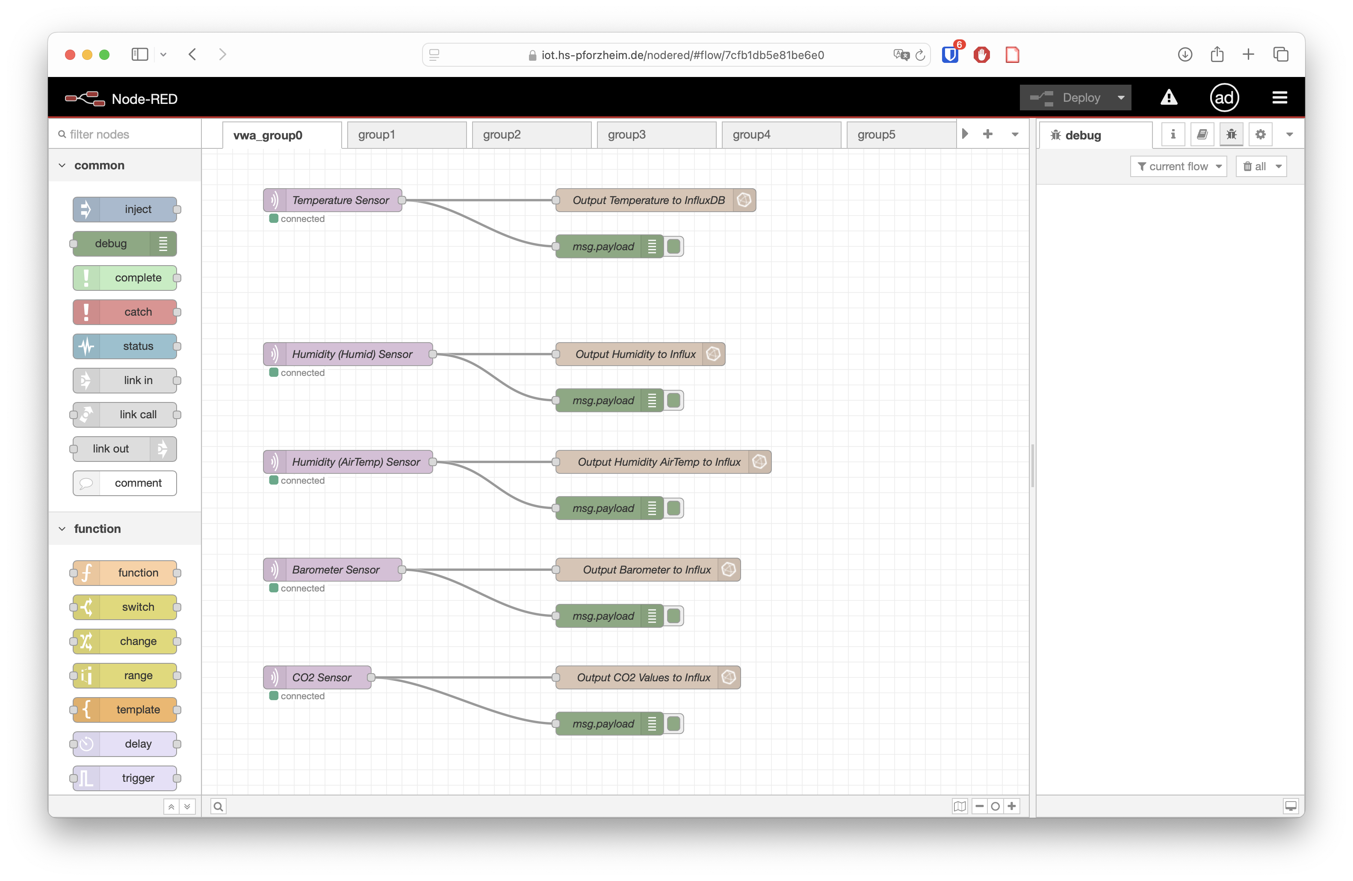The height and width of the screenshot is (881, 1353).
Task: Click the search icon below the palette
Action: 218,806
